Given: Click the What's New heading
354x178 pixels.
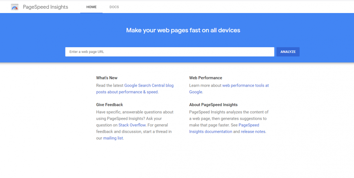Looking at the screenshot, I should click(107, 78).
